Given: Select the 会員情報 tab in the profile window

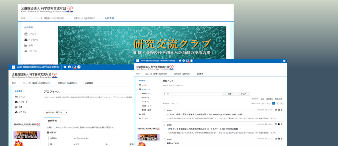Looking at the screenshot, I should coord(52,121).
